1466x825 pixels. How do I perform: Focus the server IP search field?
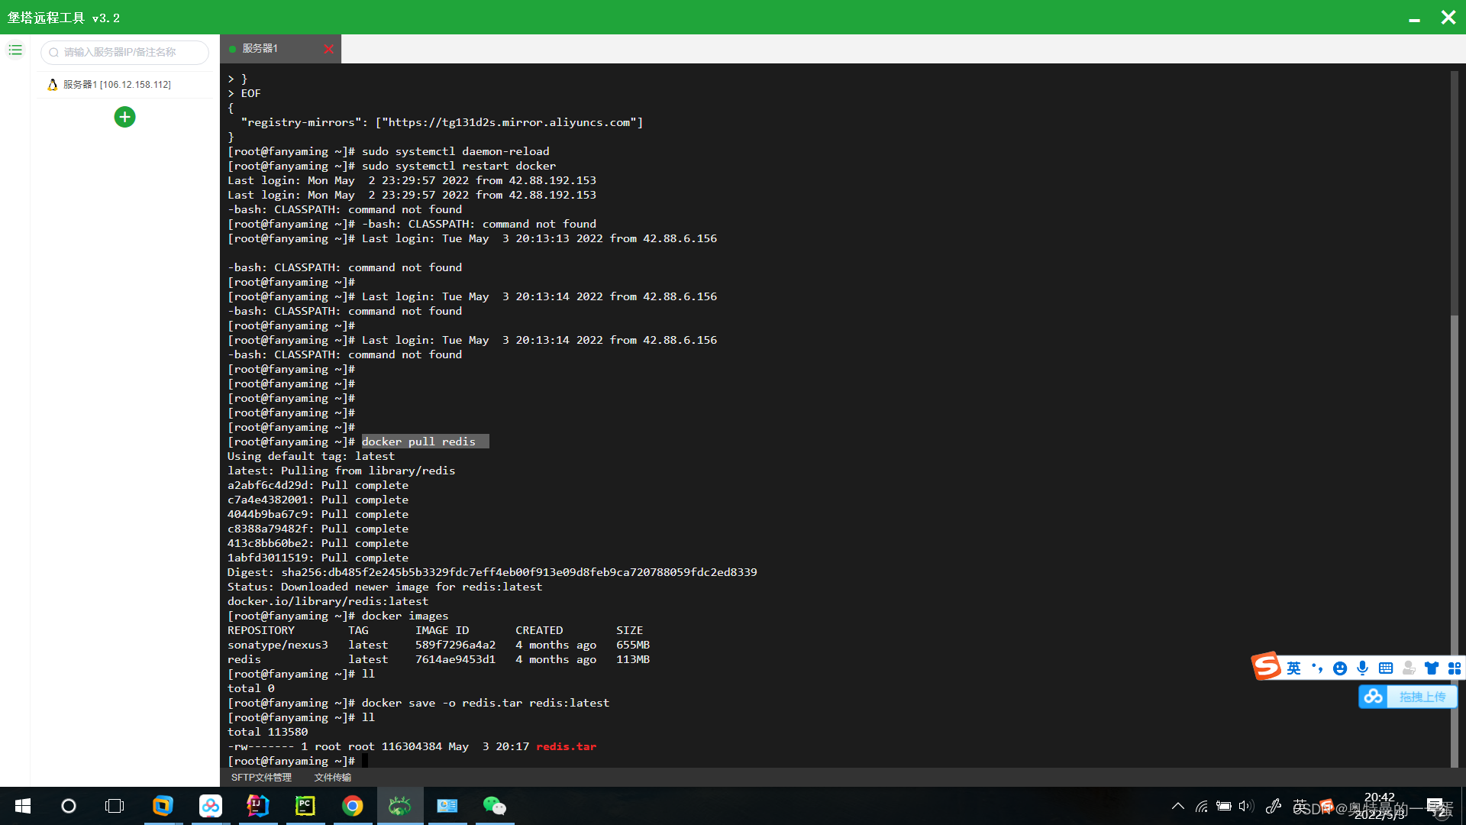pyautogui.click(x=124, y=52)
